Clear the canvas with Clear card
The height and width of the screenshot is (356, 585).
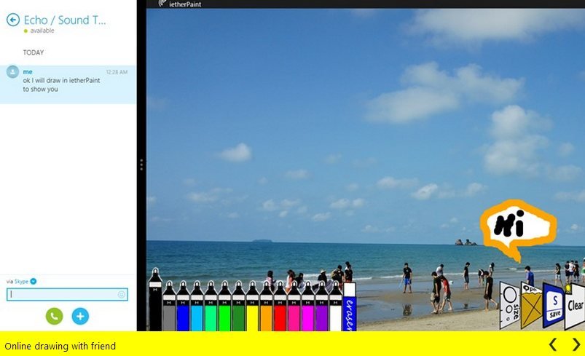click(x=575, y=306)
